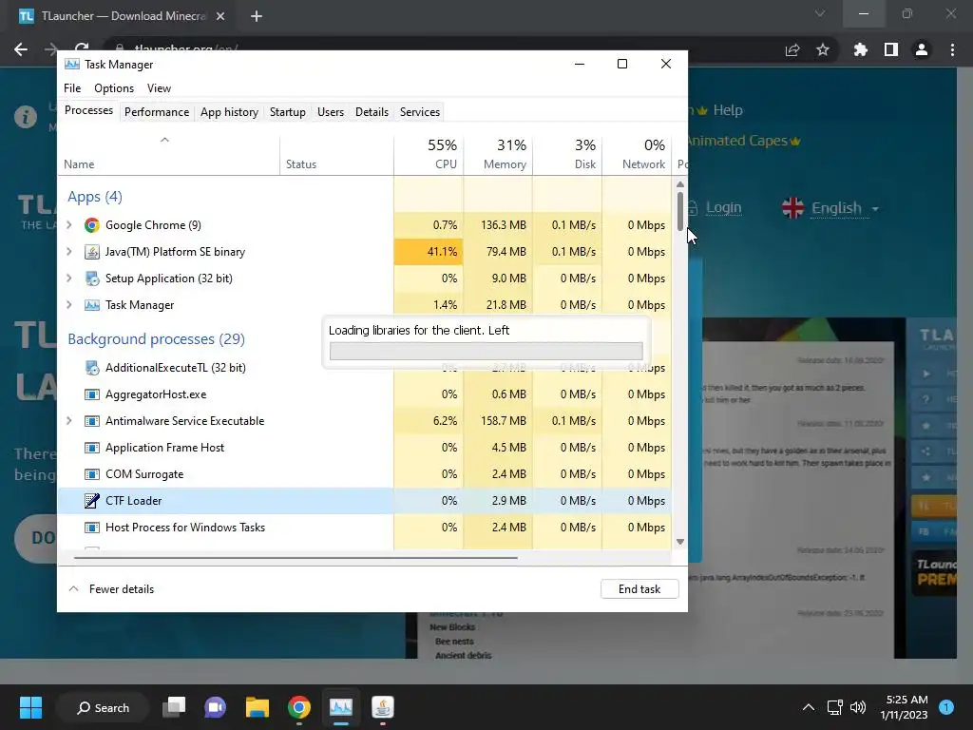Show hidden system tray icons
973x730 pixels.
pyautogui.click(x=809, y=707)
